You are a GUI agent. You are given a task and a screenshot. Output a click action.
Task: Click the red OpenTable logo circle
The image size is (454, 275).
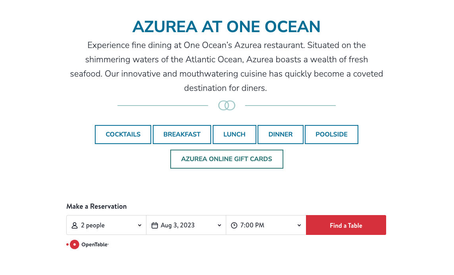click(75, 244)
